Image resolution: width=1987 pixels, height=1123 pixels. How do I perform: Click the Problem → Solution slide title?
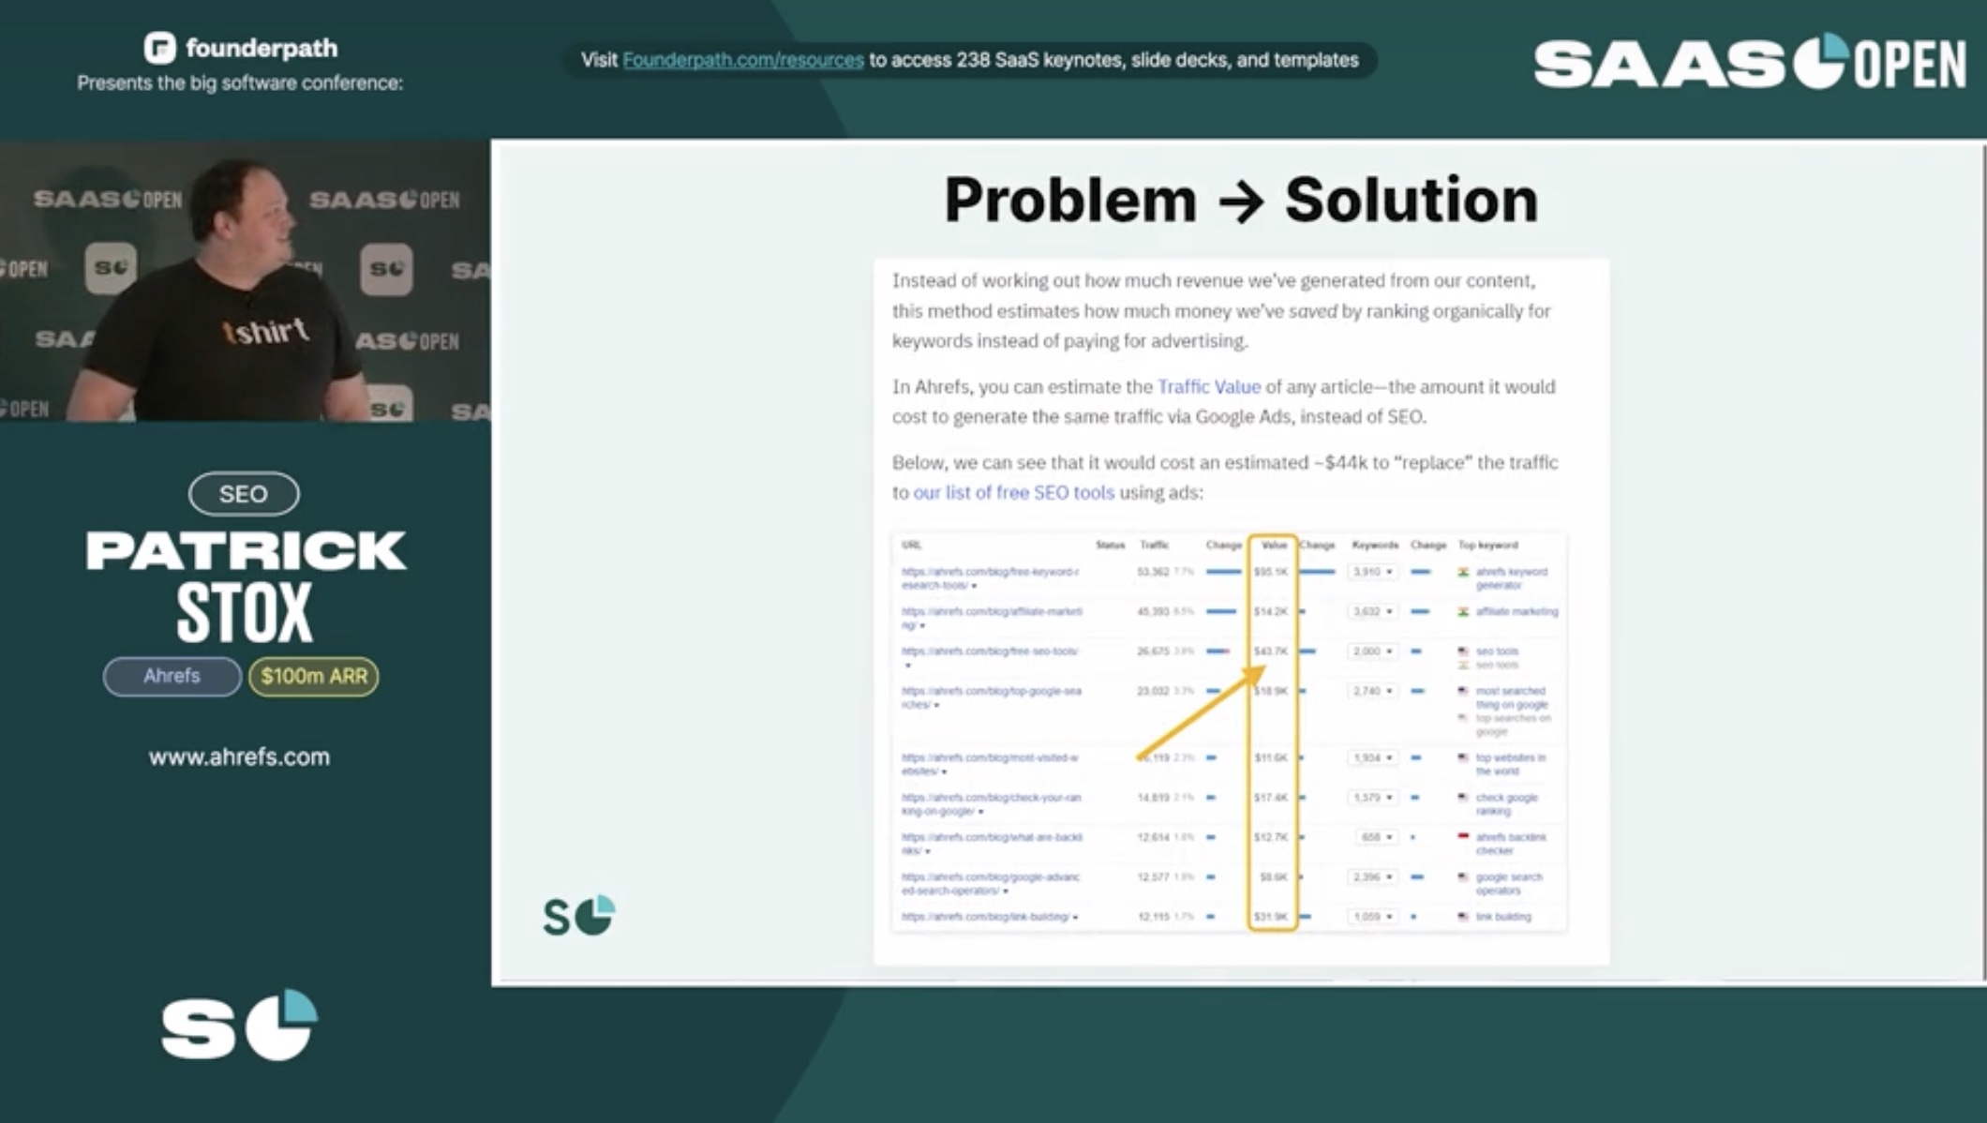tap(1241, 200)
